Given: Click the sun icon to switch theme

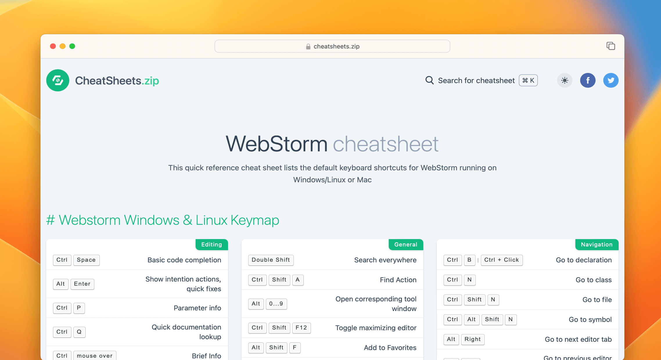Looking at the screenshot, I should 564,80.
